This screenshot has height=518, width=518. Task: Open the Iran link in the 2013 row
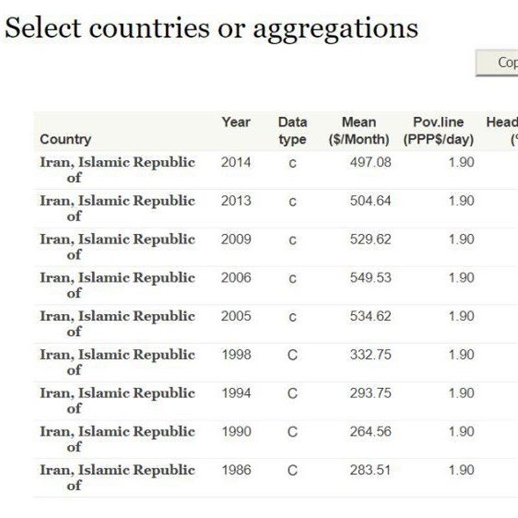tap(117, 208)
